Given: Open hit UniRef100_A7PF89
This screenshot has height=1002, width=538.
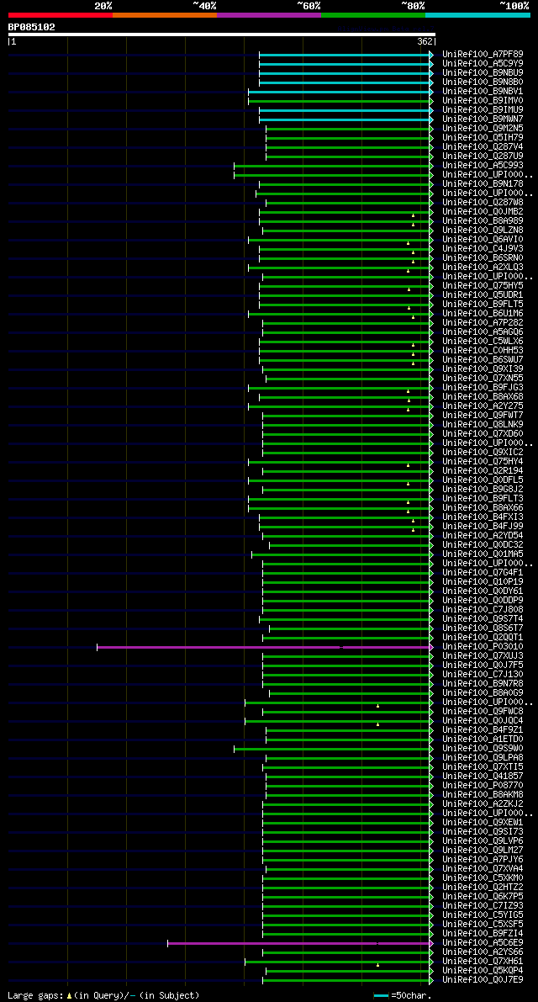Looking at the screenshot, I should 483,55.
